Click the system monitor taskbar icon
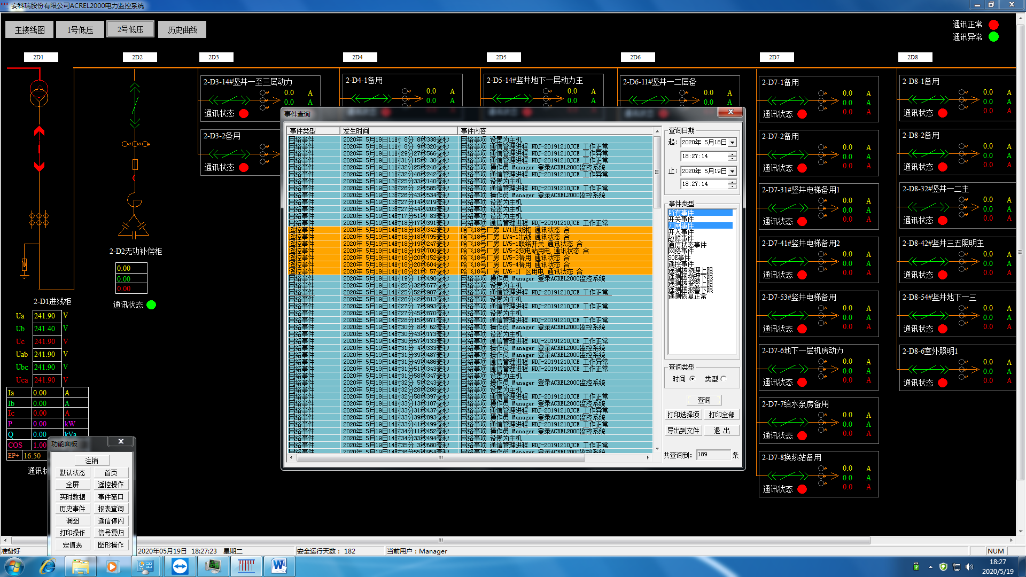 click(213, 566)
